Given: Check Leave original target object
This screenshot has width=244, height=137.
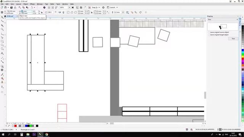Looking at the screenshot, I should point(209,35).
